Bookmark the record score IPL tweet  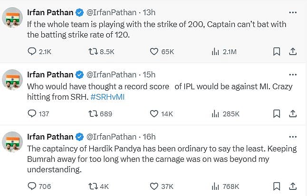277,113
